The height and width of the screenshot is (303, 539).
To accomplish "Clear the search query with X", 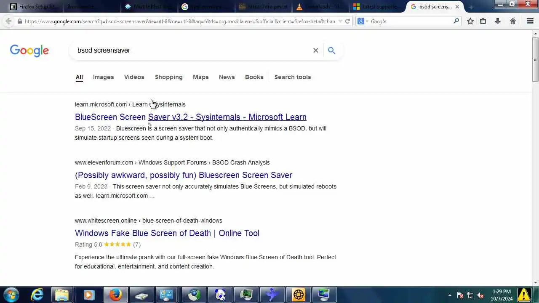I will point(315,50).
